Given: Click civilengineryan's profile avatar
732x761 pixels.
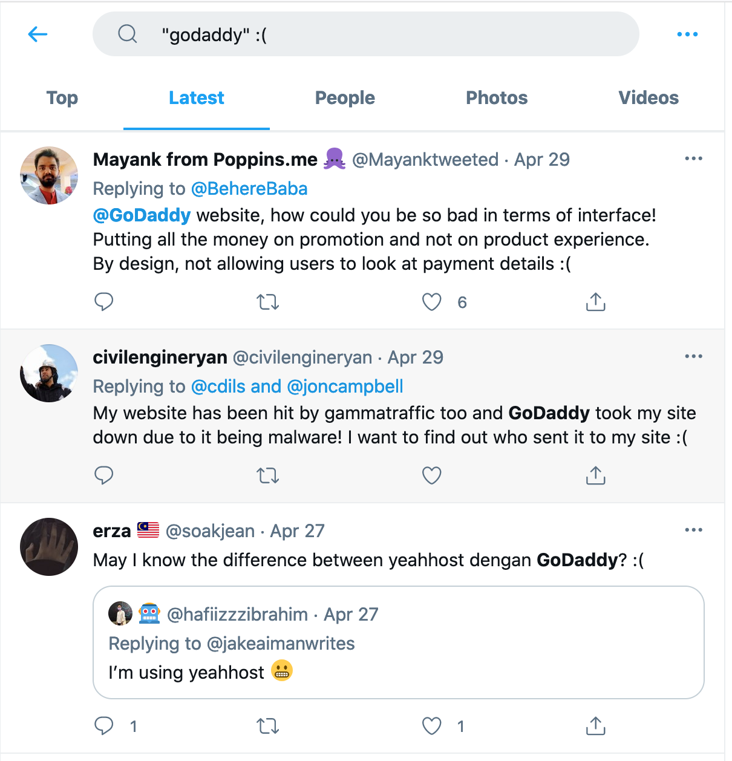Looking at the screenshot, I should tap(49, 373).
